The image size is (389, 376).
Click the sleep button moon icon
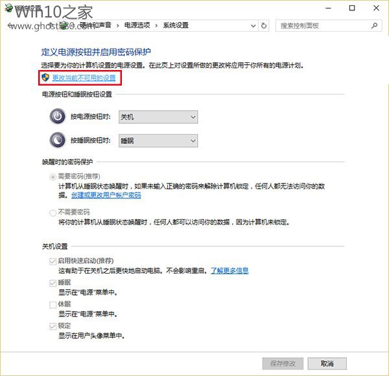click(x=58, y=141)
